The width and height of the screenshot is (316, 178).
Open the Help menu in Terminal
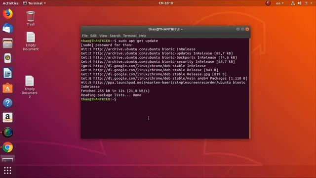pyautogui.click(x=143, y=36)
